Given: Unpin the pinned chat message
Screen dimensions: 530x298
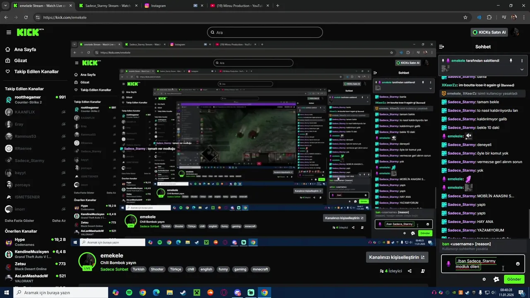Looking at the screenshot, I should click(x=511, y=60).
